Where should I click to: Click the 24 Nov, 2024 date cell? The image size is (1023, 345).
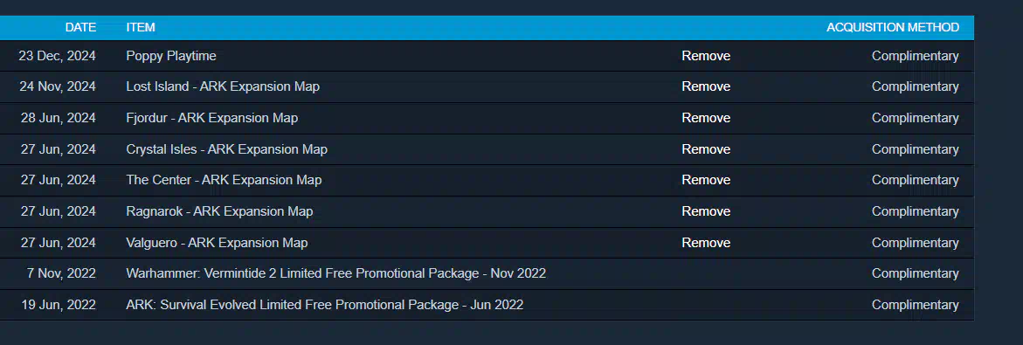58,86
